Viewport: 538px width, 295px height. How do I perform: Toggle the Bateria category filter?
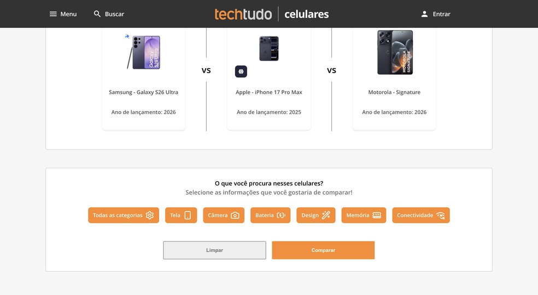[270, 215]
